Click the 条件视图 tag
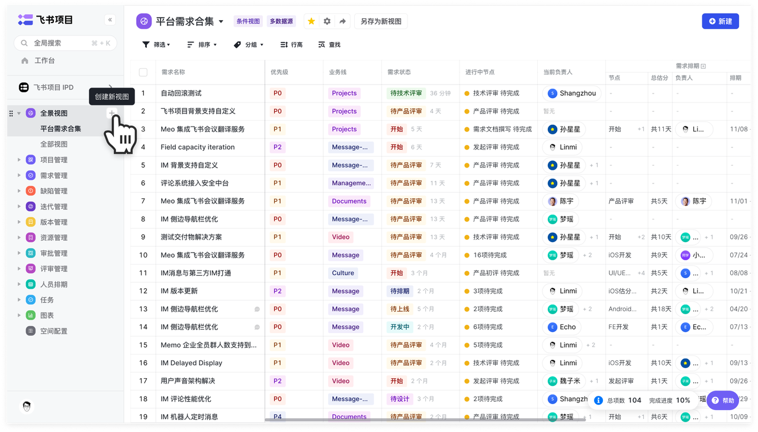This screenshot has width=758, height=432. (248, 21)
